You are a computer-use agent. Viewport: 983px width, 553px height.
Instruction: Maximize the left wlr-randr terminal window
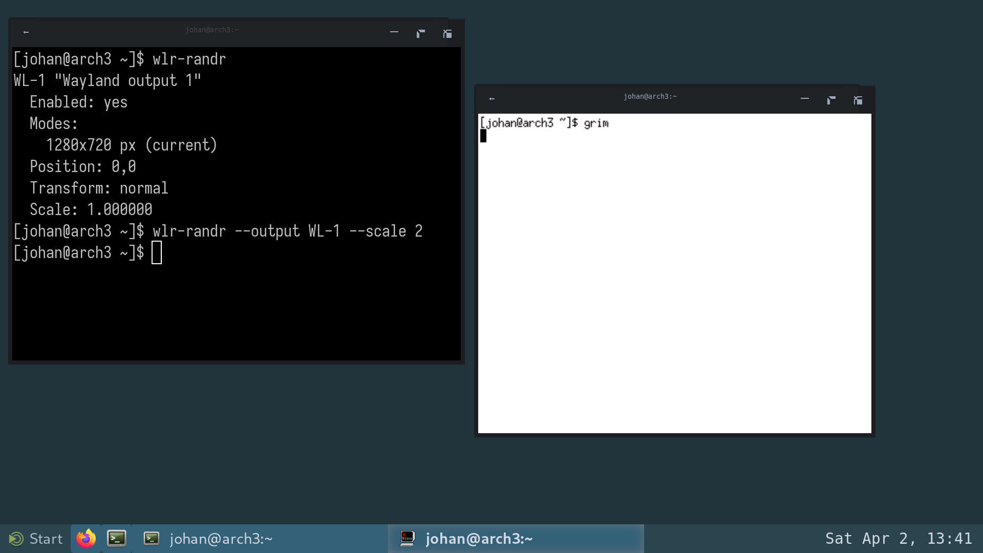(x=421, y=33)
